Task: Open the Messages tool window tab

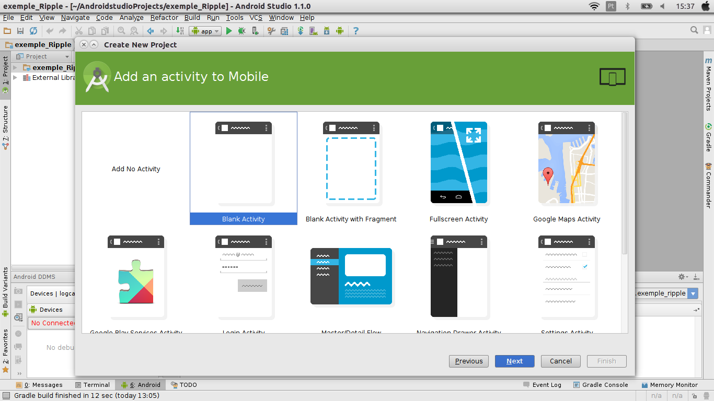Action: tap(39, 385)
